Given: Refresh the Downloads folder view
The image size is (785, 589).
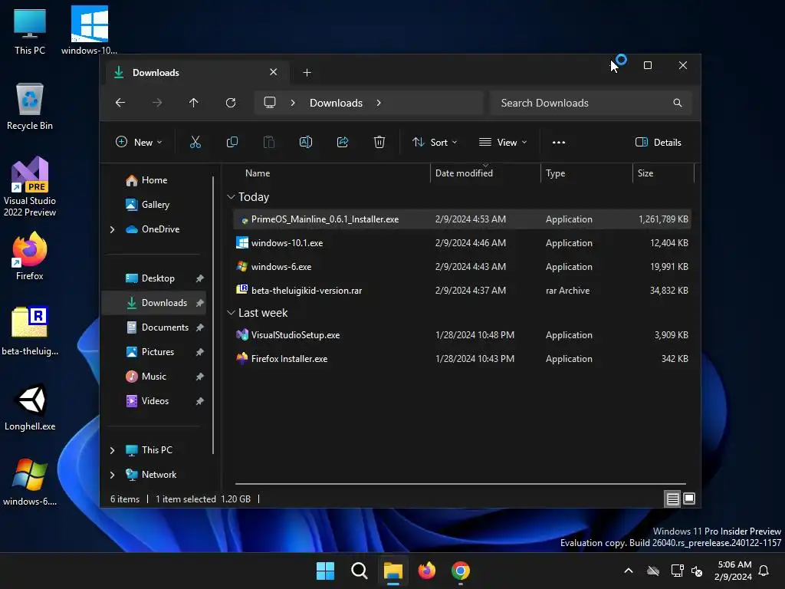Looking at the screenshot, I should pos(231,103).
